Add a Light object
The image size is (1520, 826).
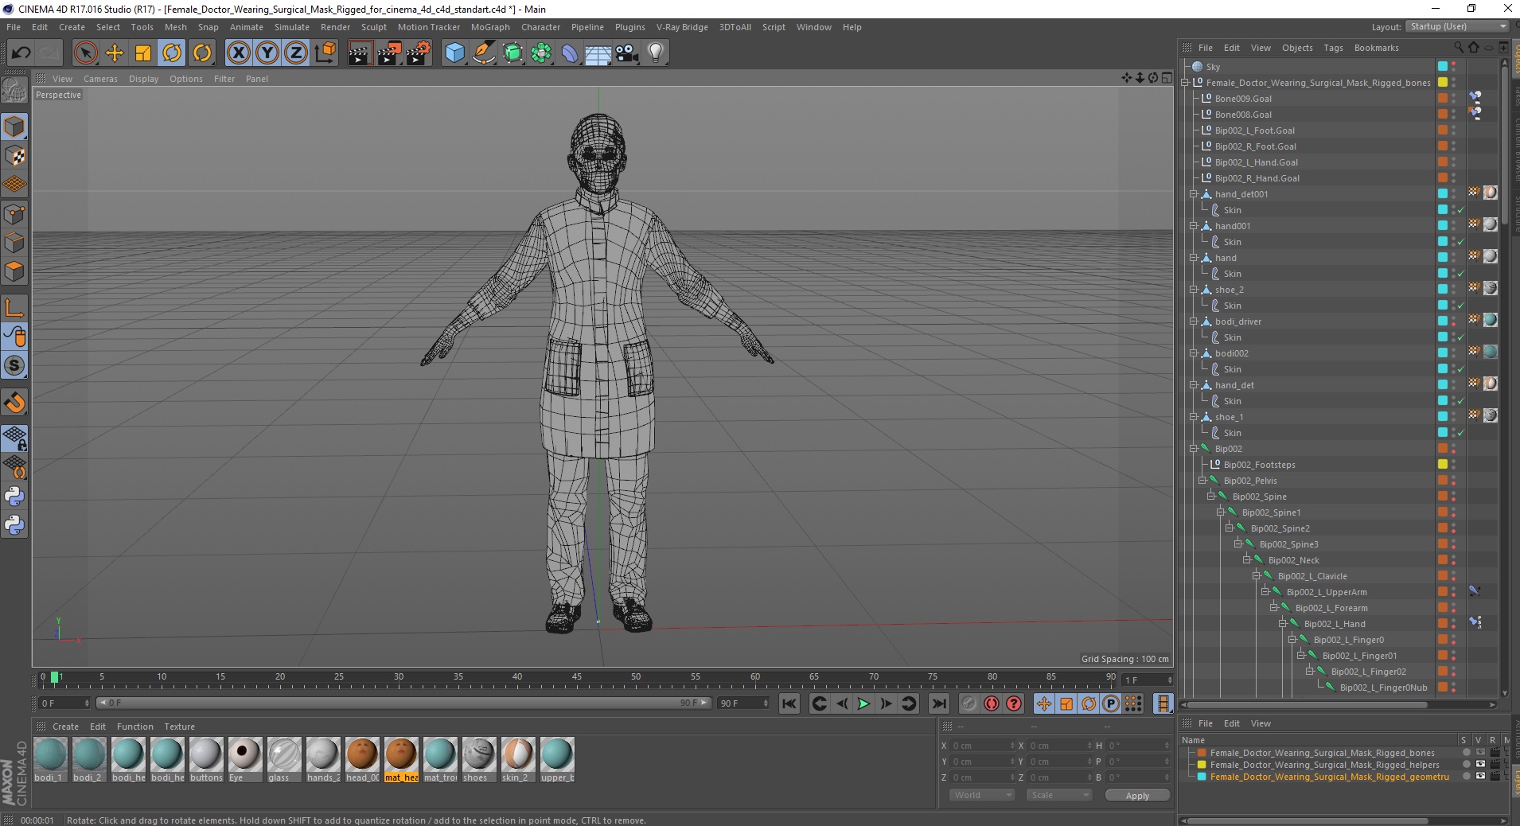(x=656, y=53)
